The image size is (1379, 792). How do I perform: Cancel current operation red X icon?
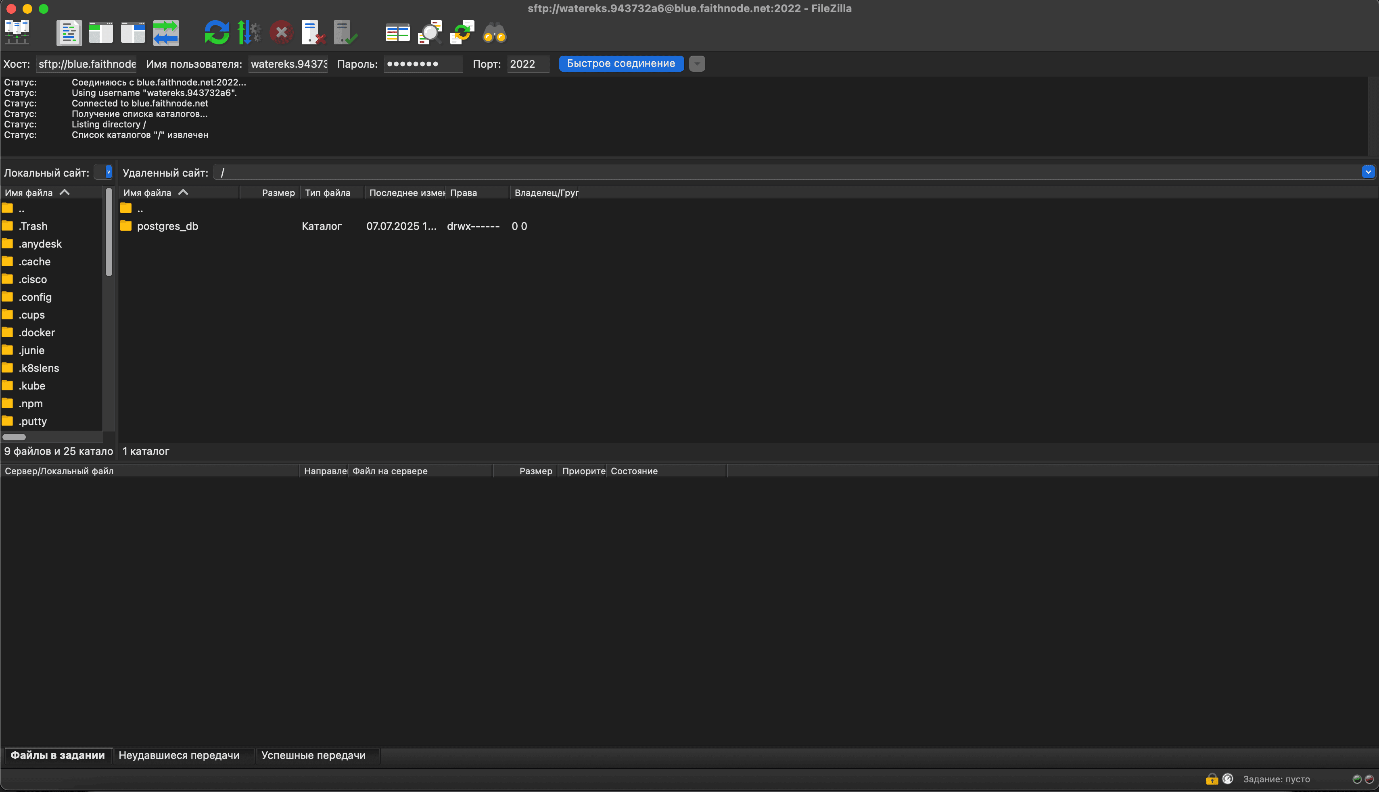point(281,33)
